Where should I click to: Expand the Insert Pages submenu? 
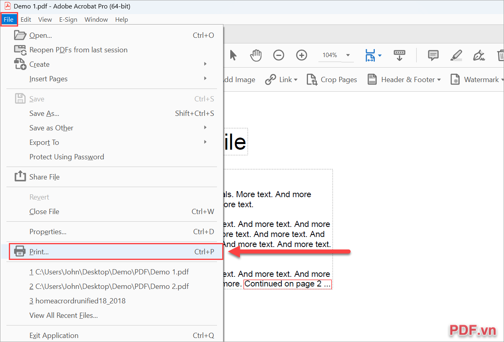coord(112,79)
